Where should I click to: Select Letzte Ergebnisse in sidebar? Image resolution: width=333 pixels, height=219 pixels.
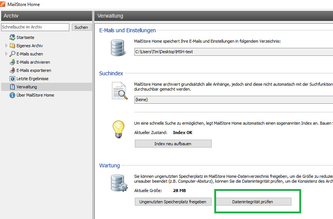click(32, 79)
